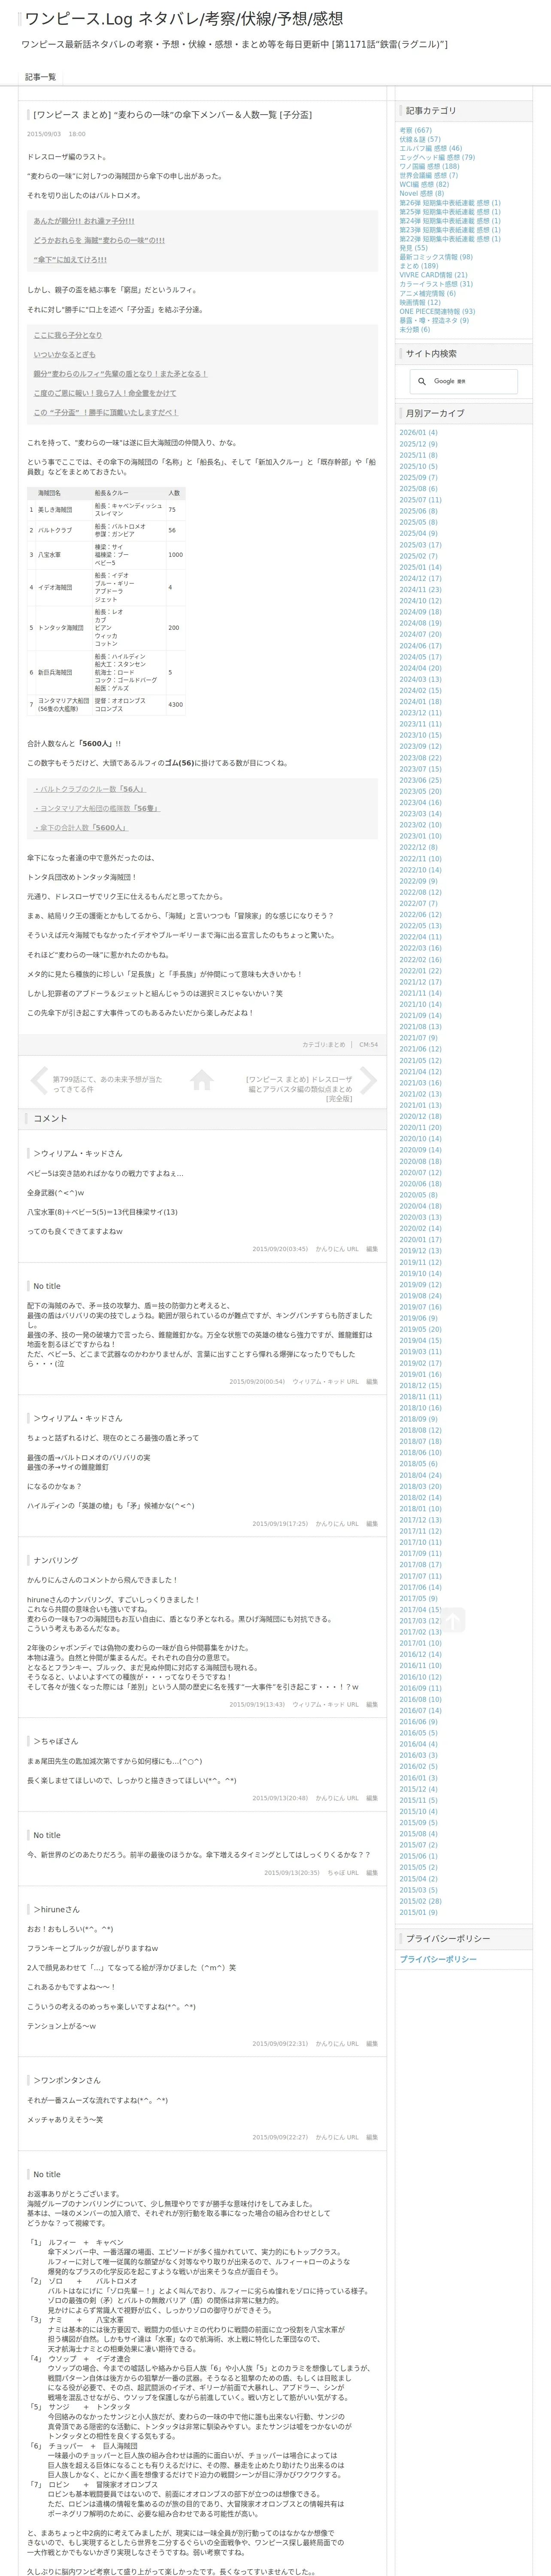Click the CM:54 comment count link
The height and width of the screenshot is (2576, 551).
[369, 1044]
